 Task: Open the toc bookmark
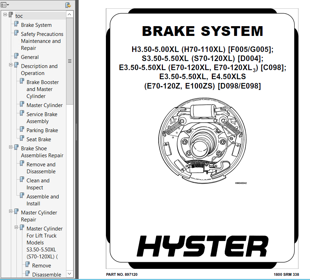(x=19, y=16)
